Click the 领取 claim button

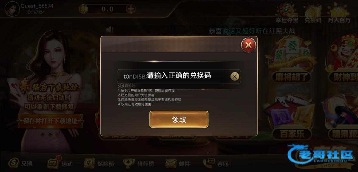179,119
